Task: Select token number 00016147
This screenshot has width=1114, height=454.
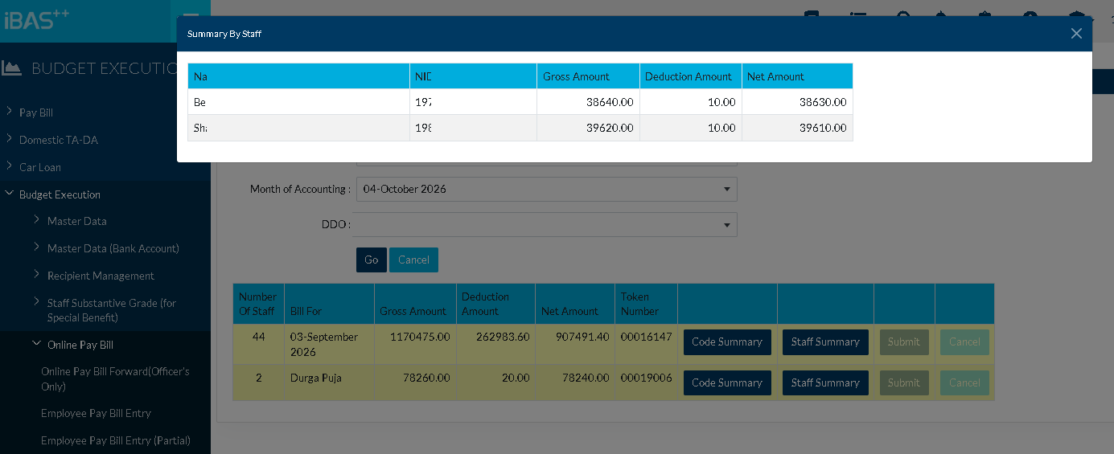Action: (647, 344)
